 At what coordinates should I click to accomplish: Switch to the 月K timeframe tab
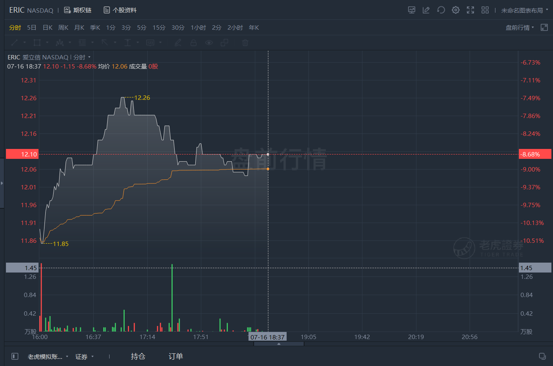coord(79,27)
